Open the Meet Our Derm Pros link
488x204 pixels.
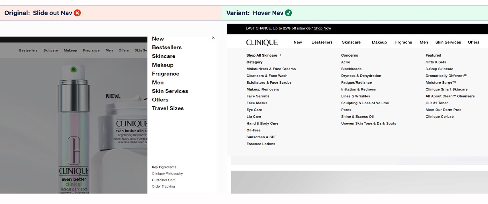click(443, 110)
